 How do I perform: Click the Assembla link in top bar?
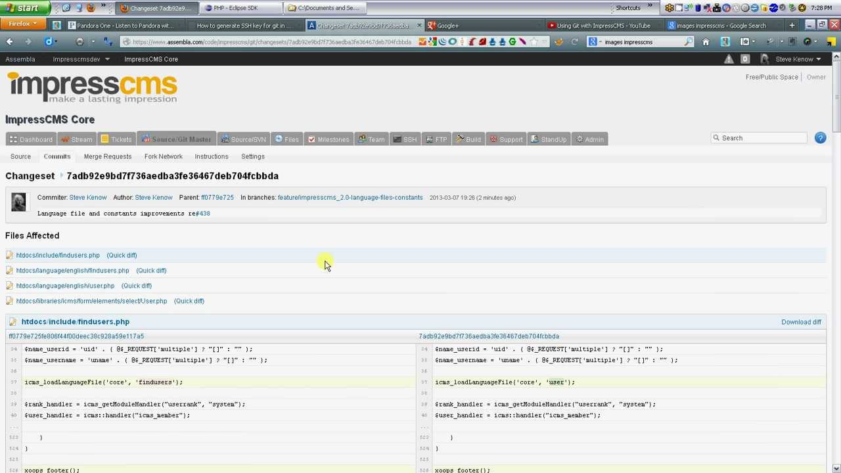pyautogui.click(x=20, y=59)
